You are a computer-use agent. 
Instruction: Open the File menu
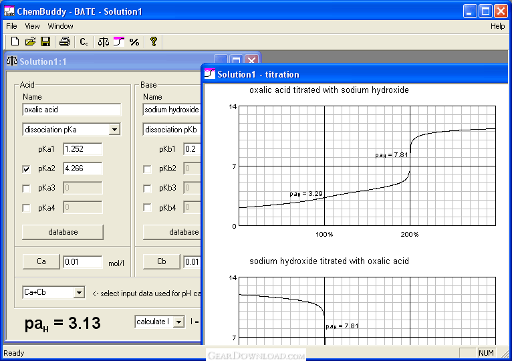[12, 26]
